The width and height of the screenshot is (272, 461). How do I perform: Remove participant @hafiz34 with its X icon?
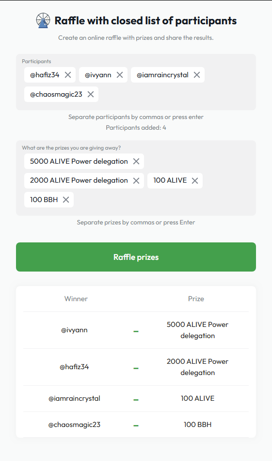point(68,75)
